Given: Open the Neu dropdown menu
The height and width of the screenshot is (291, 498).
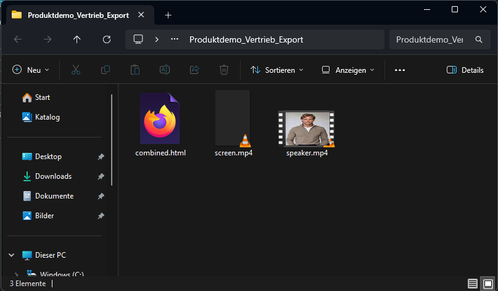Looking at the screenshot, I should coord(30,70).
